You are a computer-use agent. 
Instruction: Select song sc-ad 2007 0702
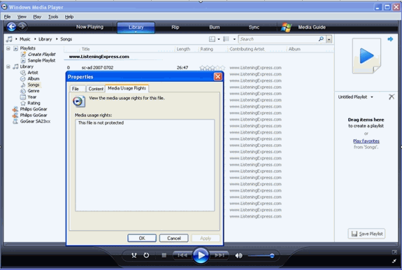[x=97, y=68]
